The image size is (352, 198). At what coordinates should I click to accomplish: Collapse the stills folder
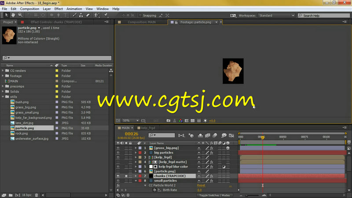click(x=3, y=97)
